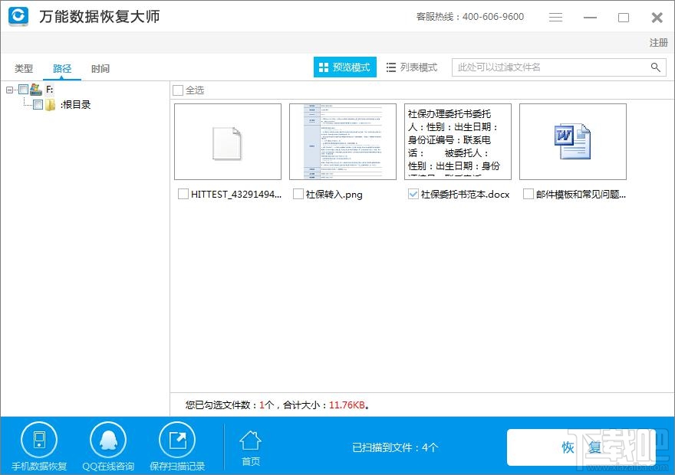
Task: Click the search magnifier icon
Action: point(656,67)
